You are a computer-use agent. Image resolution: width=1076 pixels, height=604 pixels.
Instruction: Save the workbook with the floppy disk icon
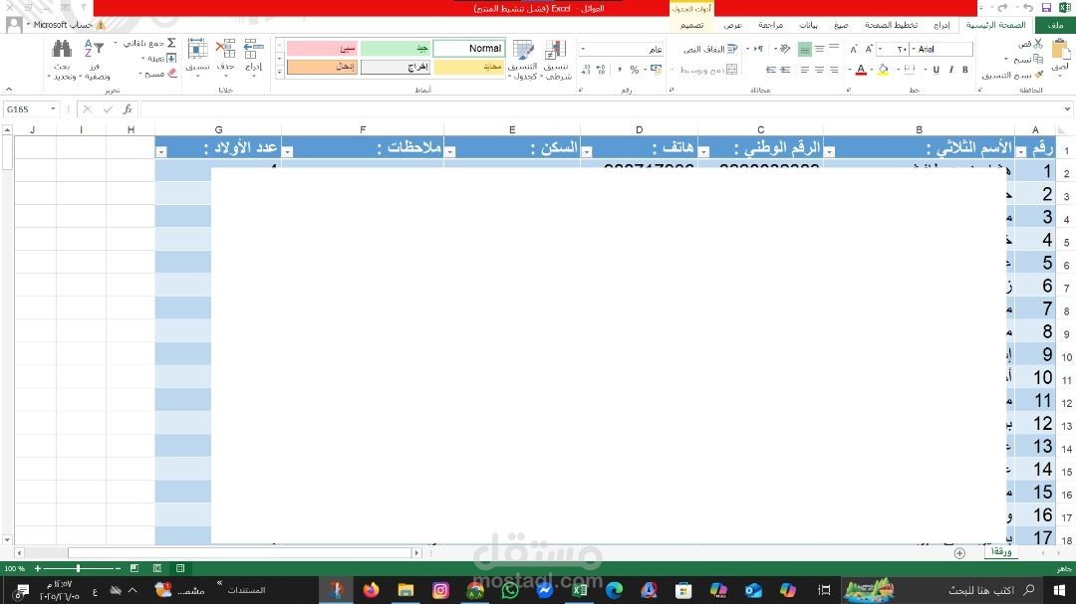point(1046,8)
